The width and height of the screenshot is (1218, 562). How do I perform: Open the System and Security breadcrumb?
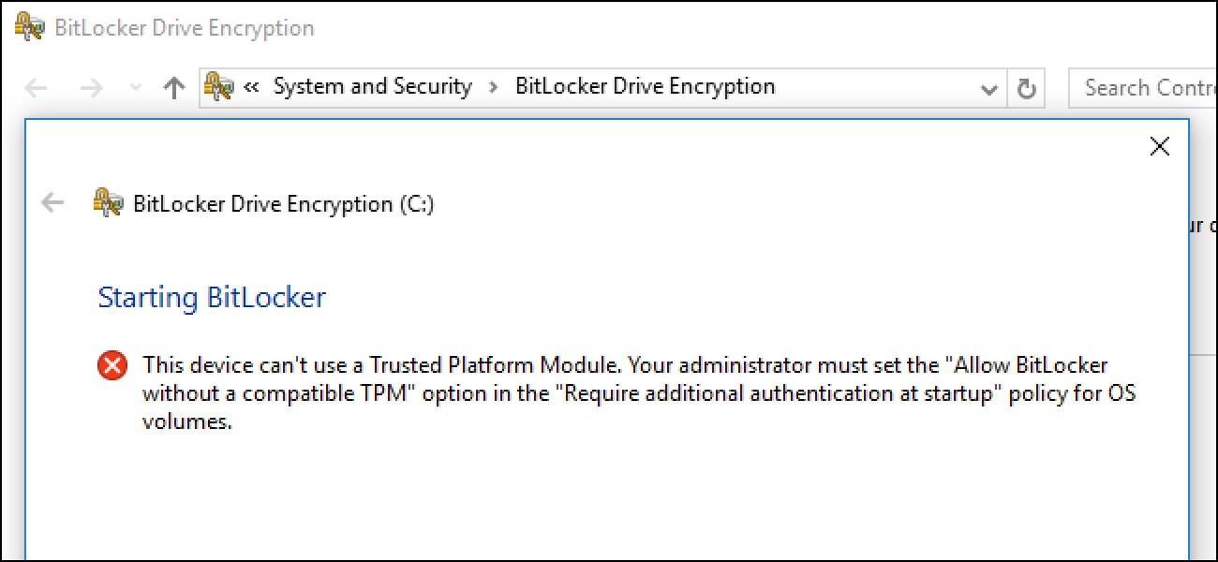pyautogui.click(x=372, y=87)
